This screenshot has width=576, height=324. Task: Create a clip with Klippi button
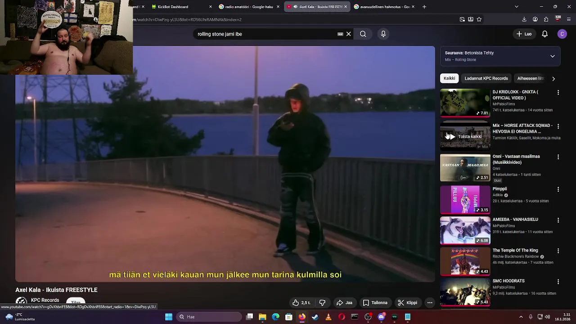pos(407,303)
